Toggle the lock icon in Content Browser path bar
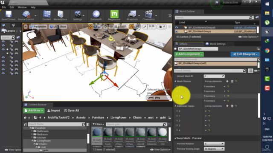This screenshot has height=153, width=273. point(169,118)
